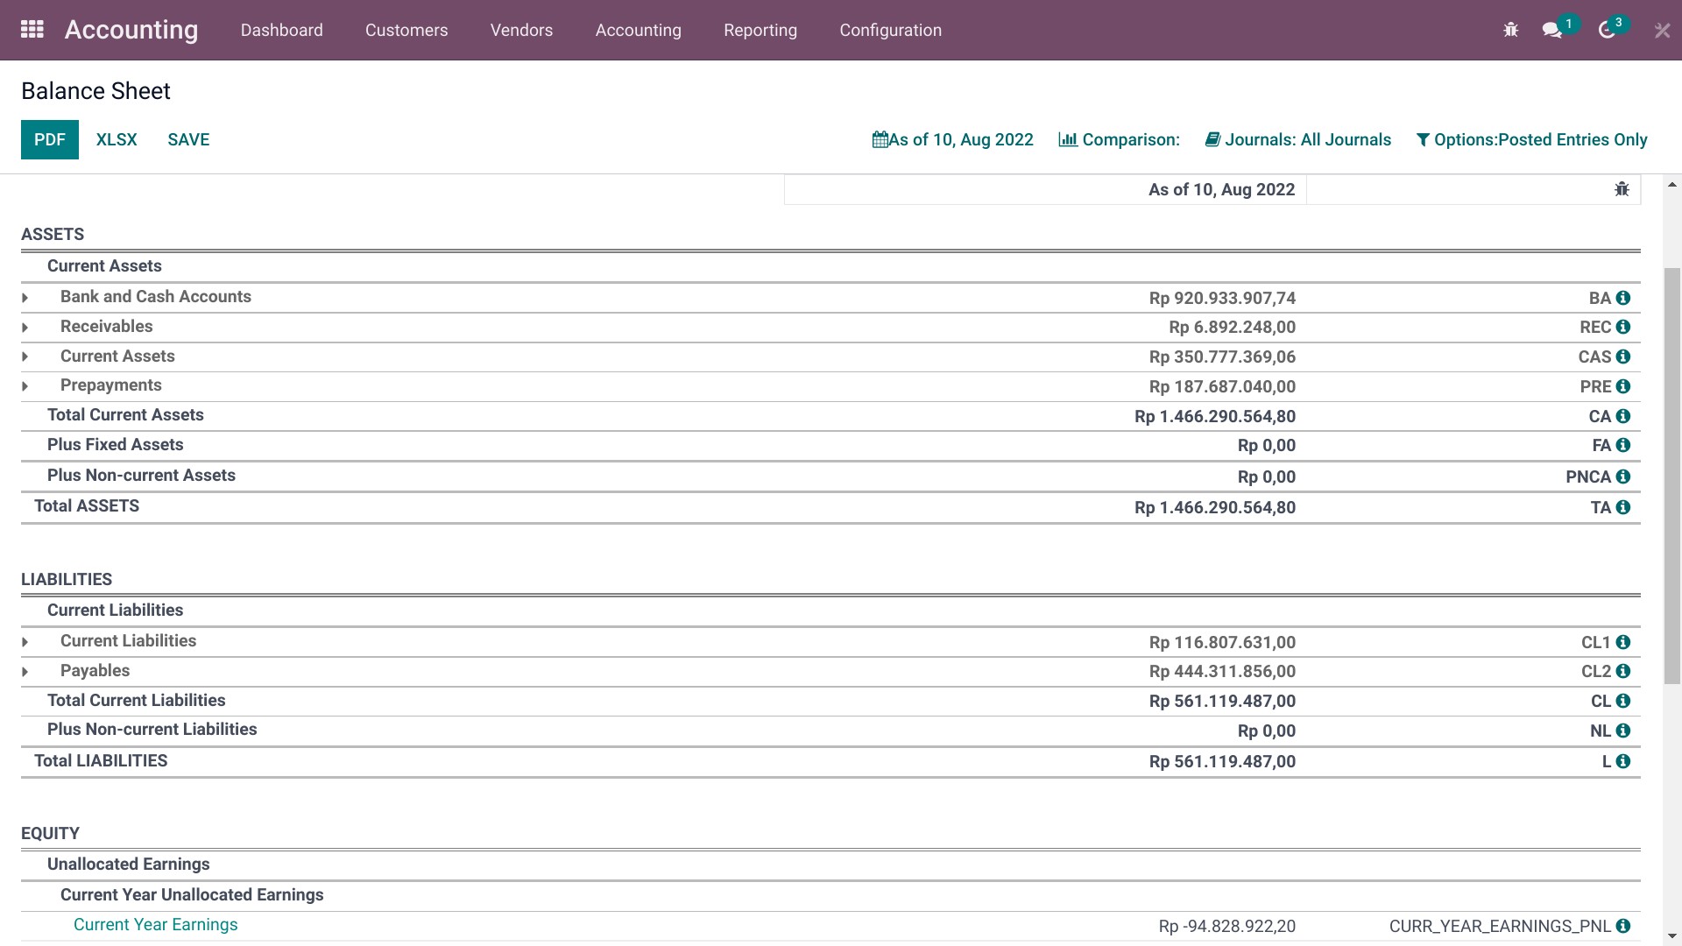Open the As of 10, Aug 2022 date filter
This screenshot has height=946, width=1682.
tap(952, 139)
